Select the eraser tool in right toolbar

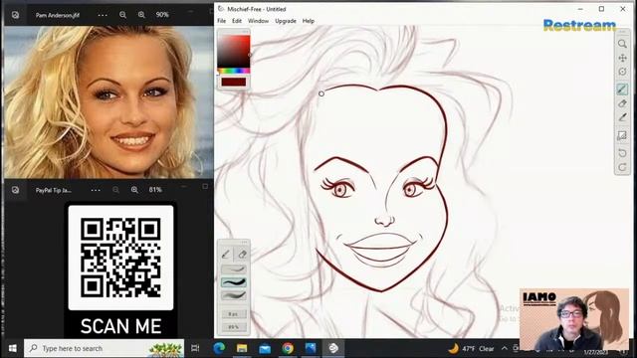click(x=622, y=103)
